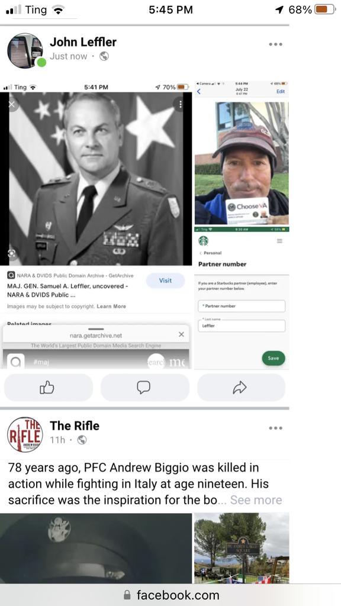
Task: Open the military cap photo in Rifle post
Action: pos(96,548)
